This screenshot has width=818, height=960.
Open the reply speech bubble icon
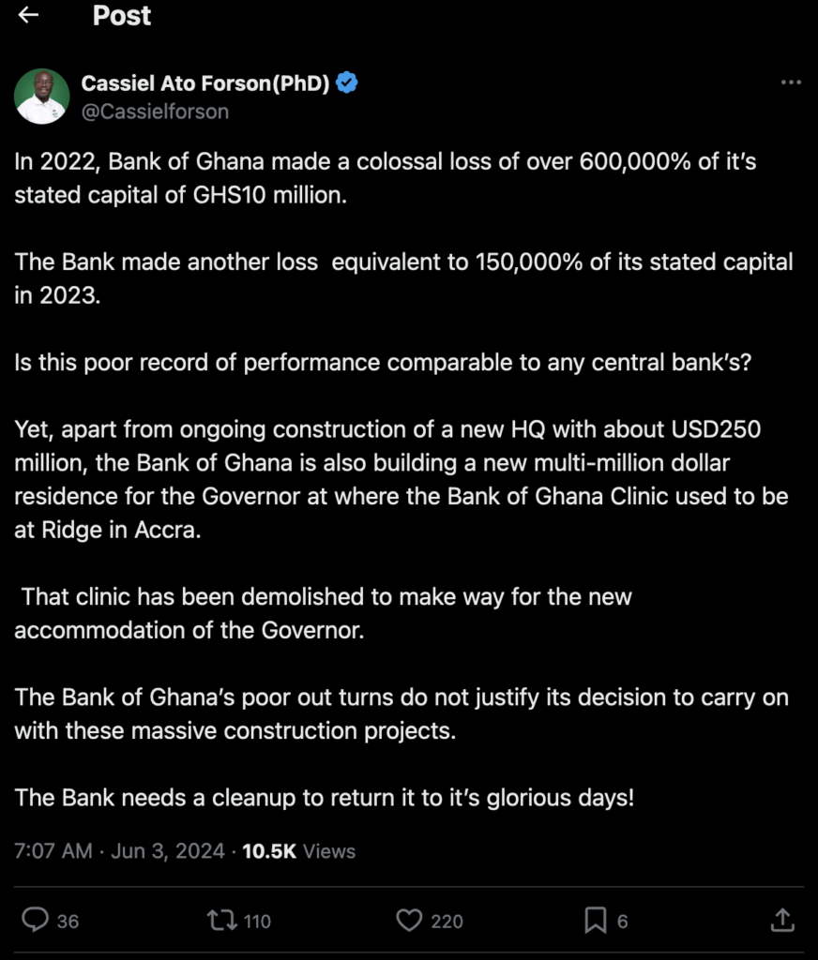(x=35, y=921)
